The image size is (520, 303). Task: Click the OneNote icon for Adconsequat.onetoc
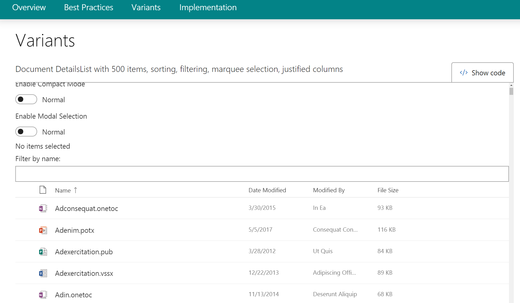[43, 208]
